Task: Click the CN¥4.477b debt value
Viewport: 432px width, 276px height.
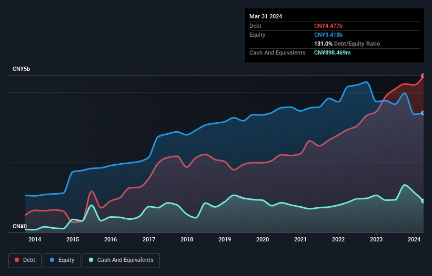Action: (328, 26)
